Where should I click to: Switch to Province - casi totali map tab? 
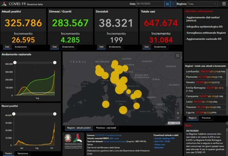(x=107, y=128)
